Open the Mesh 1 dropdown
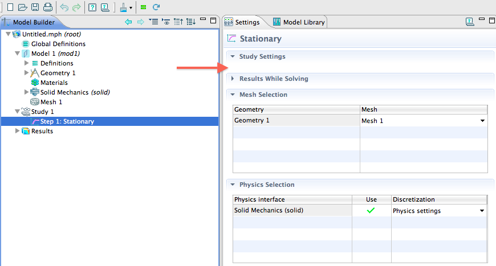 tap(482, 121)
